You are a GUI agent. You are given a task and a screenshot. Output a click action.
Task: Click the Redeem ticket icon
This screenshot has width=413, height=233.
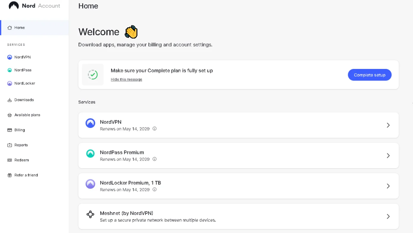click(10, 160)
